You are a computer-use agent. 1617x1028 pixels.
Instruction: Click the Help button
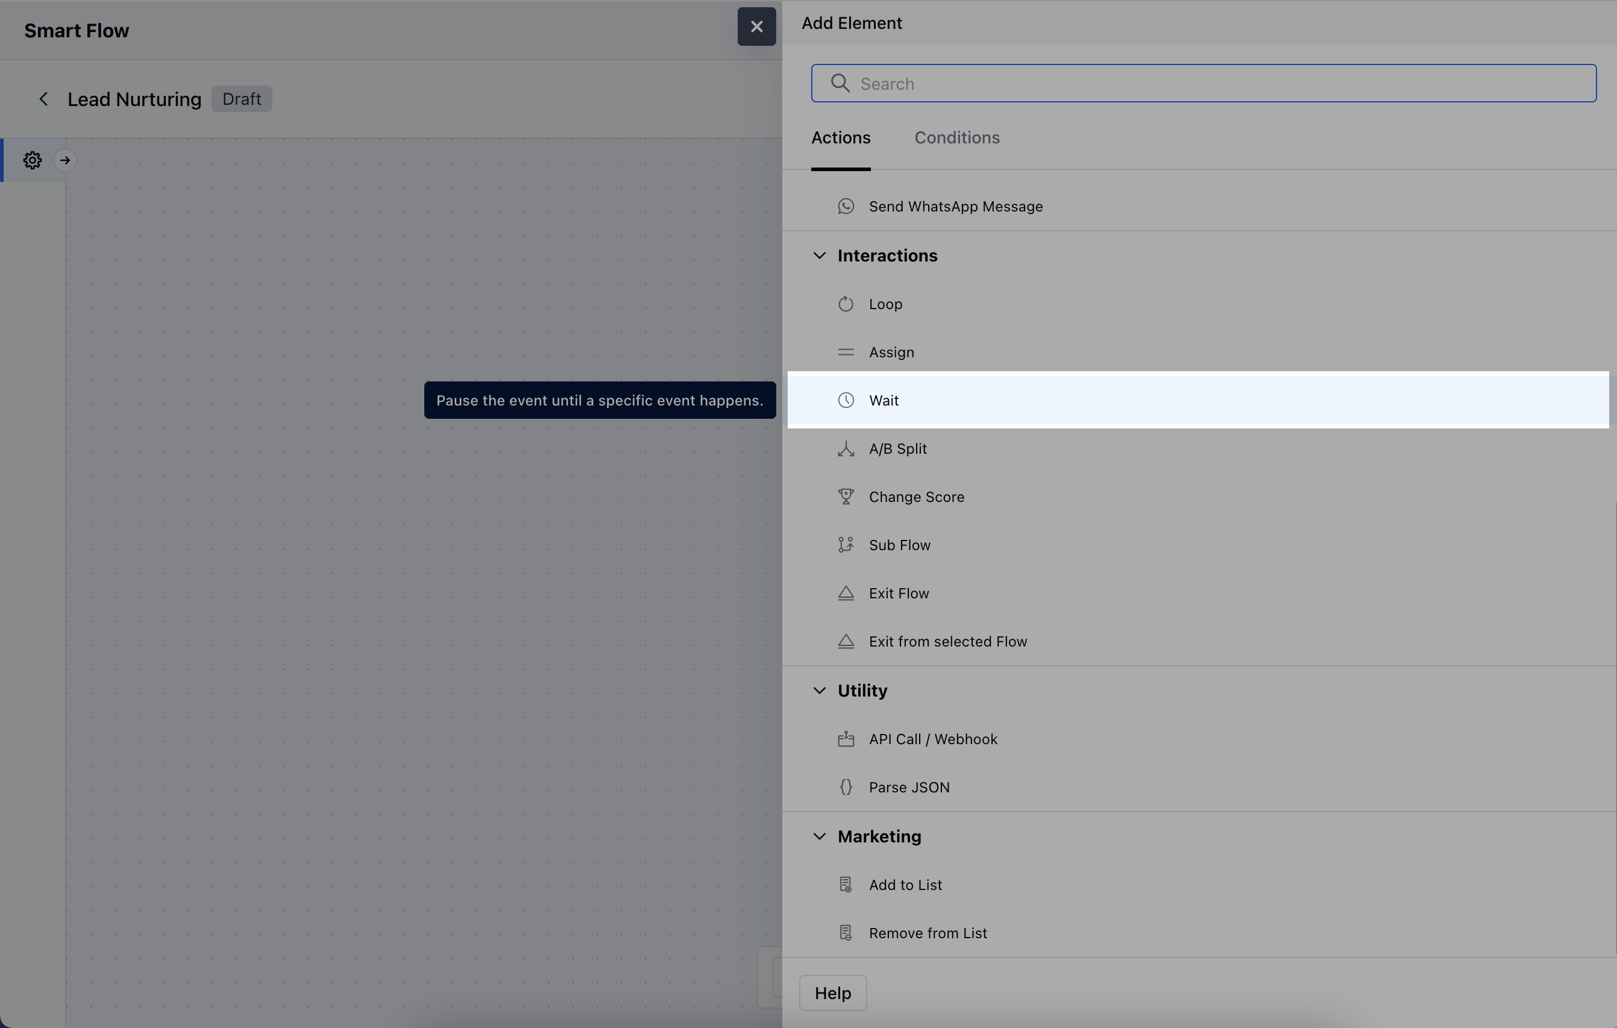832,992
